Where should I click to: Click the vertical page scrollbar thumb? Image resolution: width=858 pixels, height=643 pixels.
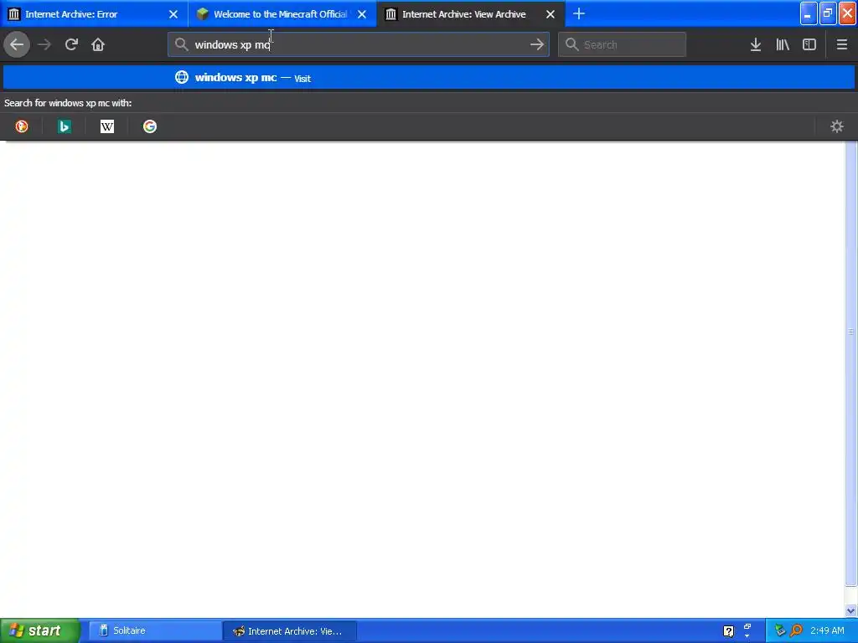coord(851,363)
